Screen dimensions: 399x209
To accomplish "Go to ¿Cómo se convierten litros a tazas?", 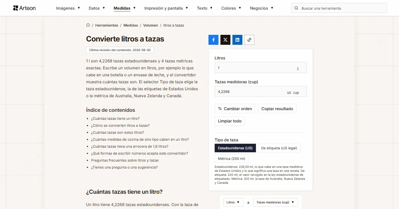I will coord(120,125).
